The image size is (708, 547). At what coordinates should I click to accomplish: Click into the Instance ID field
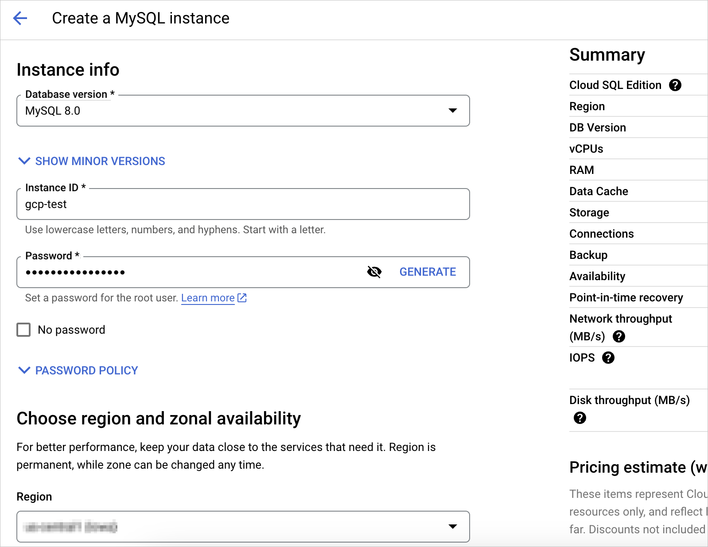point(243,204)
